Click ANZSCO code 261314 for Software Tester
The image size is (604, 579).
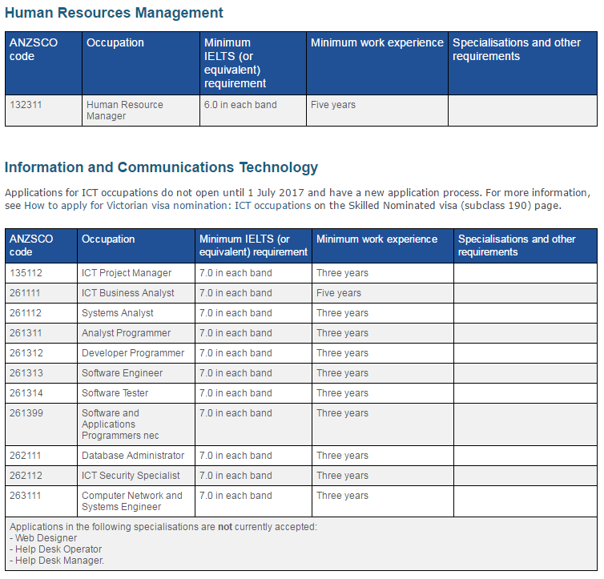[26, 393]
